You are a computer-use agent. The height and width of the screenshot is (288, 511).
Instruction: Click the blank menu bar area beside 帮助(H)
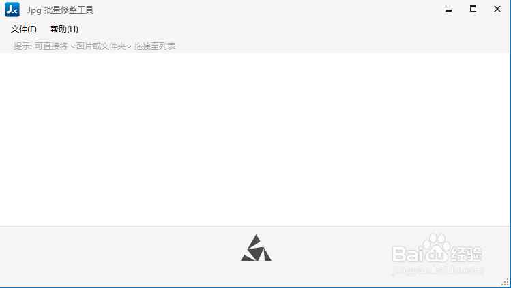293,29
